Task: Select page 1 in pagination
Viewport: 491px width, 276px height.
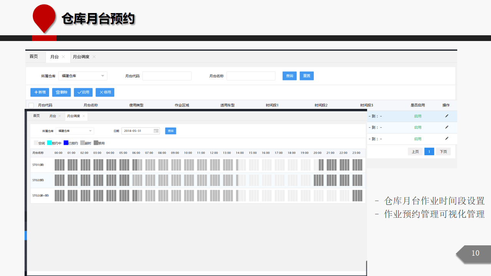Action: coord(429,151)
